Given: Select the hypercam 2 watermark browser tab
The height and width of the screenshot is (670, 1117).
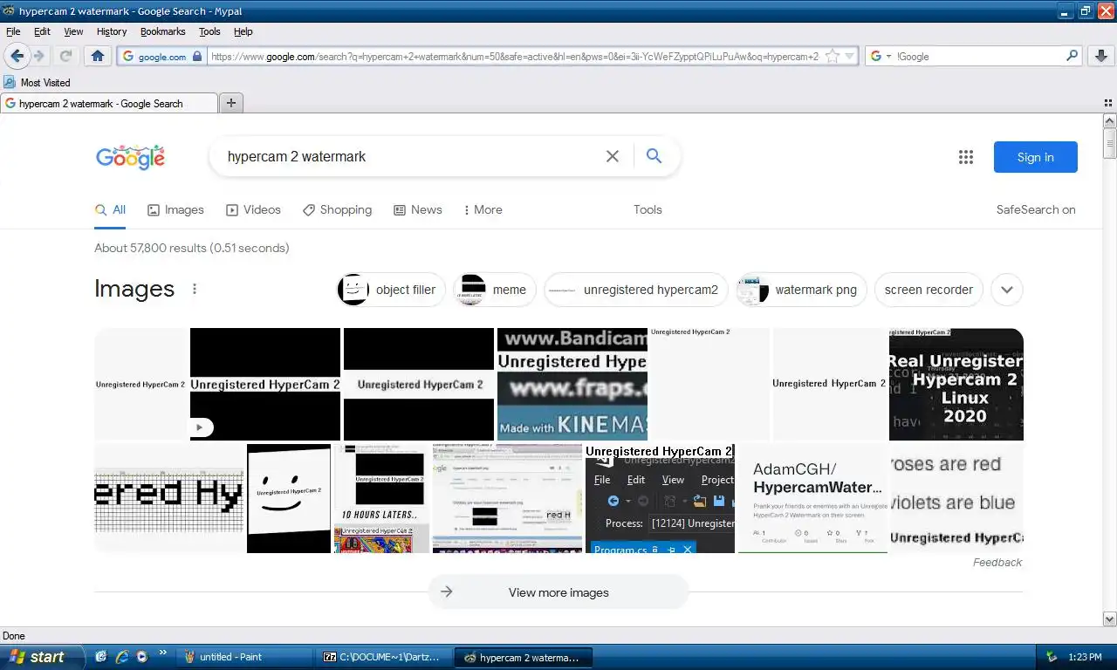Looking at the screenshot, I should pyautogui.click(x=109, y=103).
